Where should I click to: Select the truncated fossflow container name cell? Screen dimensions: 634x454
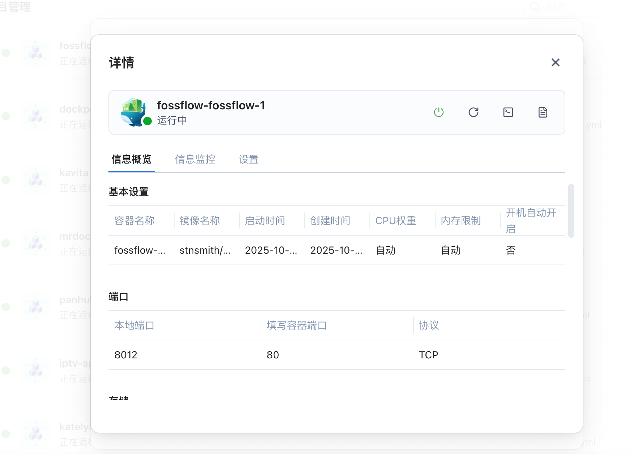coord(140,250)
